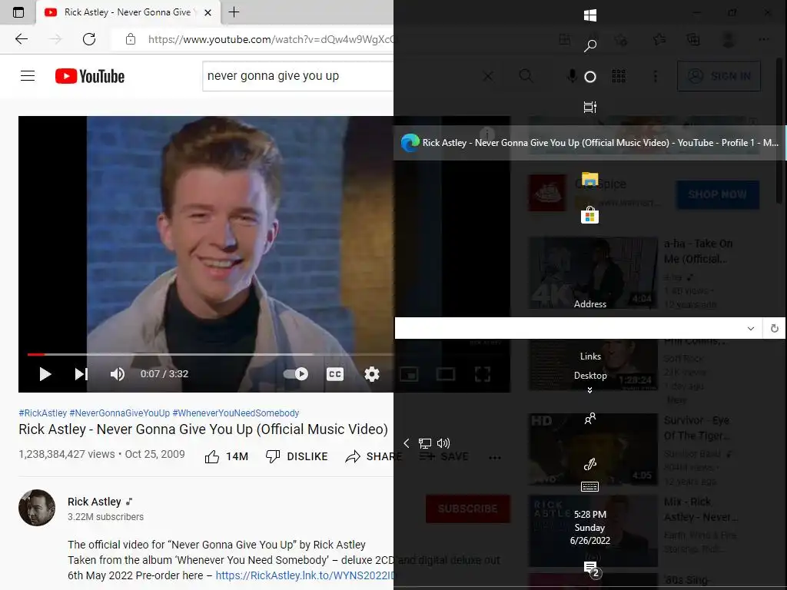Screen dimensions: 787x590
Task: Open Windows Search magnifier on taskbar
Action: pyautogui.click(x=589, y=46)
